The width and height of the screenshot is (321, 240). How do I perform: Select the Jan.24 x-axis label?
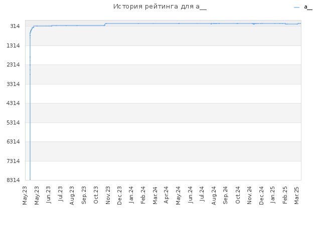pyautogui.click(x=131, y=195)
